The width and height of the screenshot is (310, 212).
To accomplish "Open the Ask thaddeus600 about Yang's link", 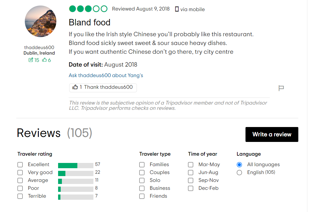I will (106, 75).
